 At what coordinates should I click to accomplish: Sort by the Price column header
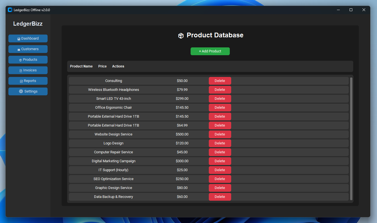(102, 66)
